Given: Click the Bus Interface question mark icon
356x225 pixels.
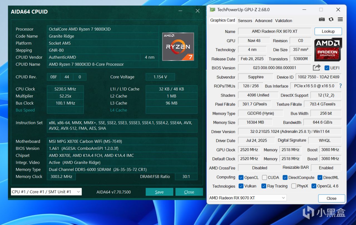Looking at the screenshot, I should coord(340,86).
